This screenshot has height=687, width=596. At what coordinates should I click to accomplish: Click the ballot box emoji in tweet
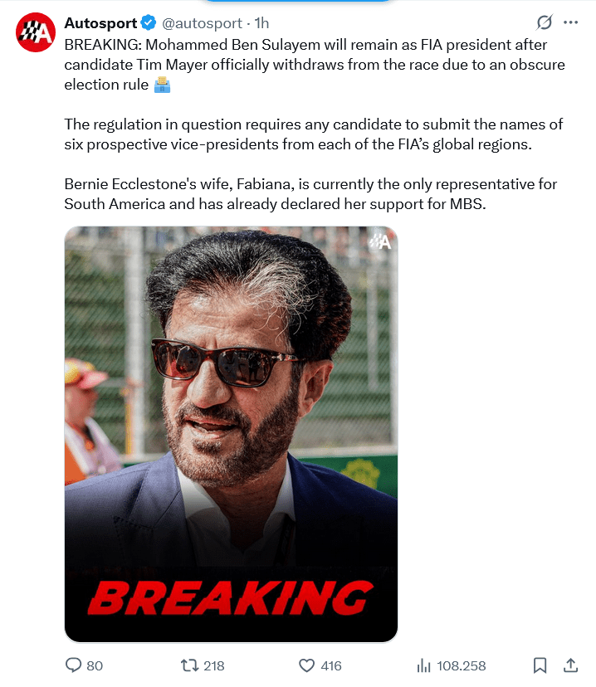(x=162, y=85)
